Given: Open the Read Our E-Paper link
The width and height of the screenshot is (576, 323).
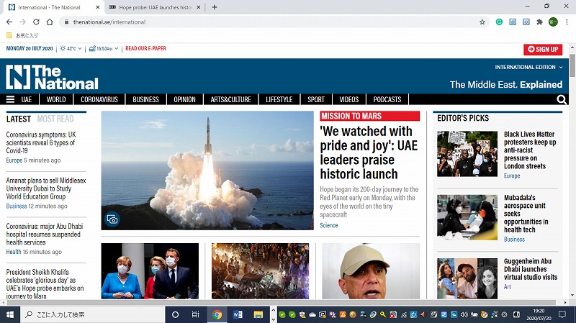Looking at the screenshot, I should [145, 48].
